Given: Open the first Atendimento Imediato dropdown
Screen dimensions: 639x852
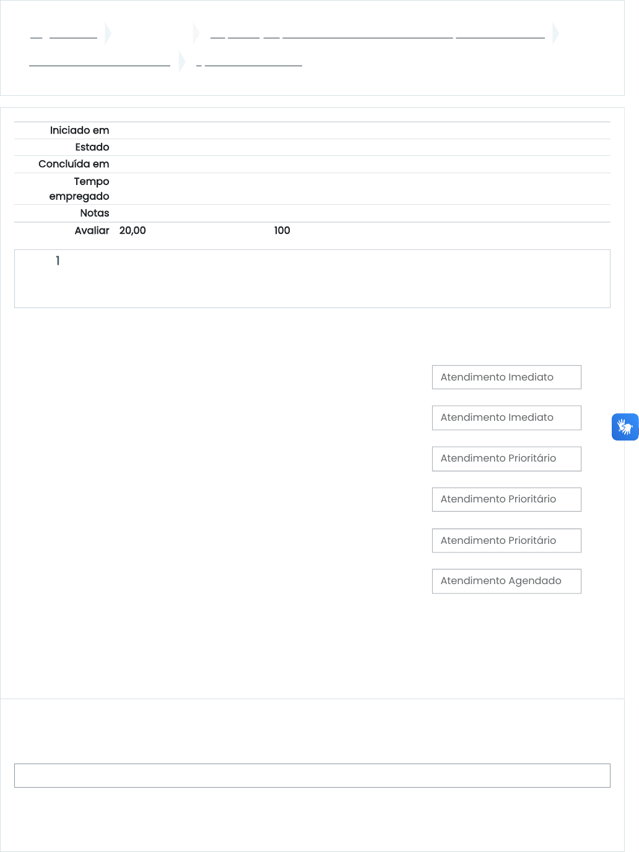Looking at the screenshot, I should click(x=506, y=377).
